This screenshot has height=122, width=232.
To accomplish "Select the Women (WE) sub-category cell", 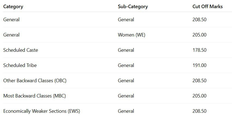I will click(131, 35).
